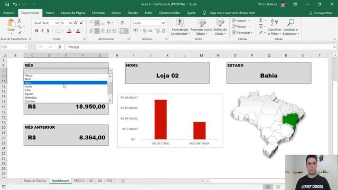Click the new sheet plus icon
This screenshot has height=190, width=338.
pos(123,181)
